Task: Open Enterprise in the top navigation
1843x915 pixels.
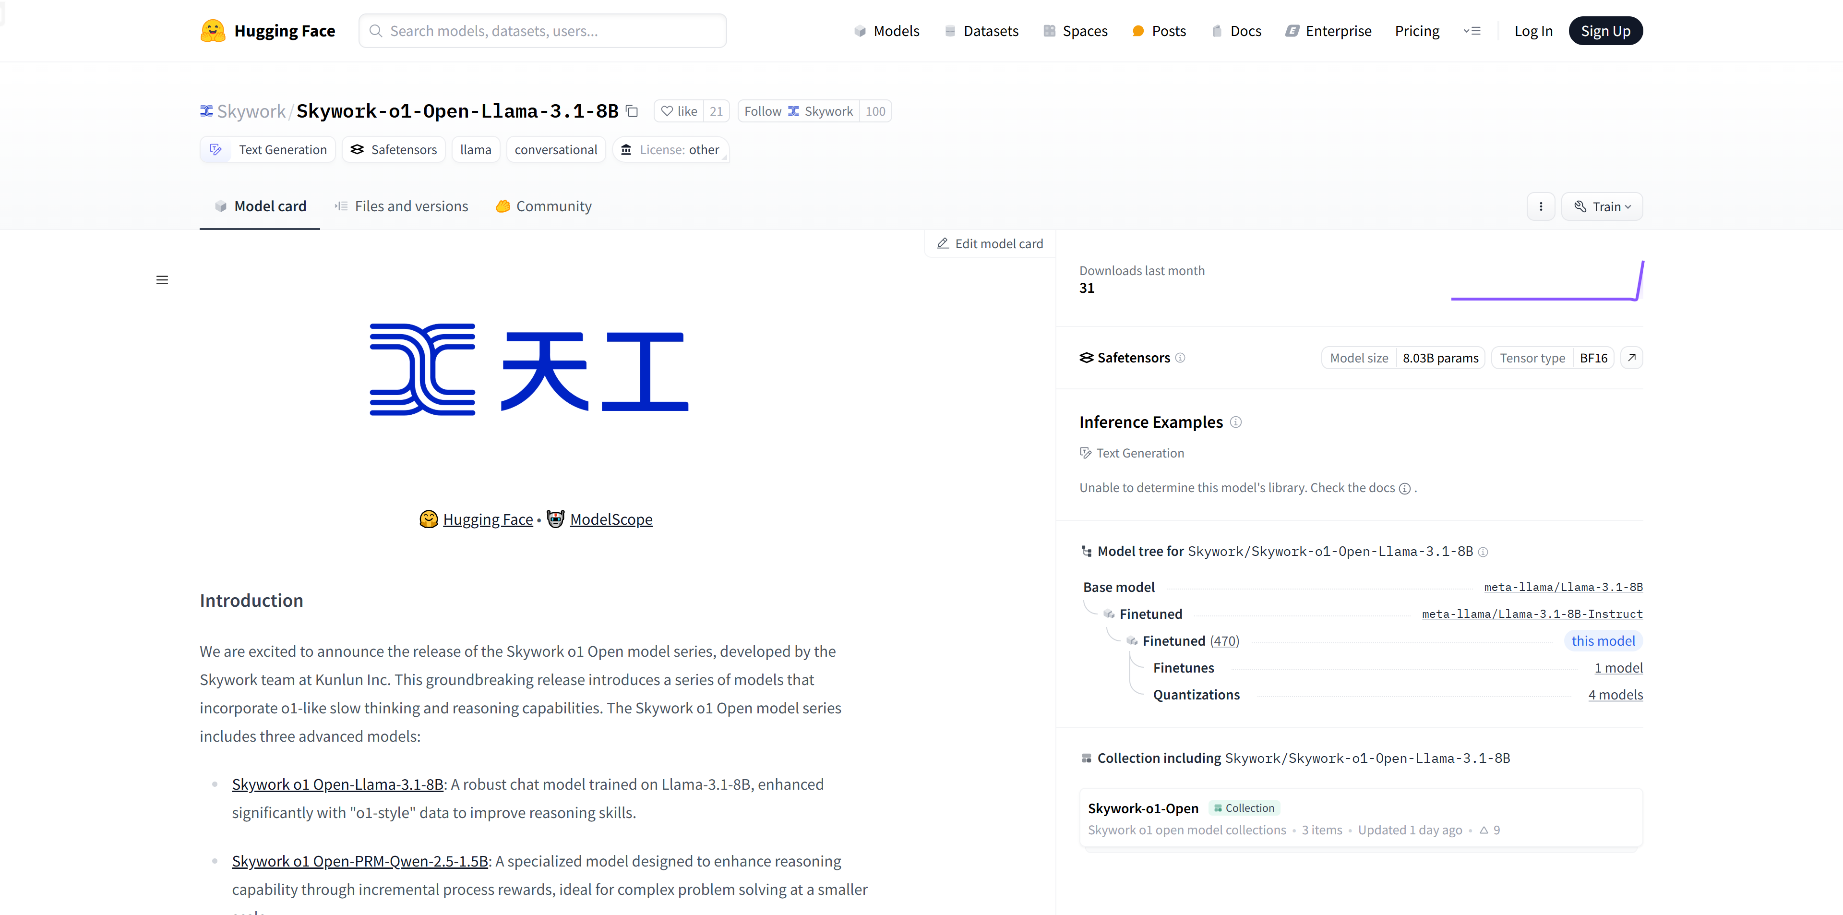Action: (1328, 31)
